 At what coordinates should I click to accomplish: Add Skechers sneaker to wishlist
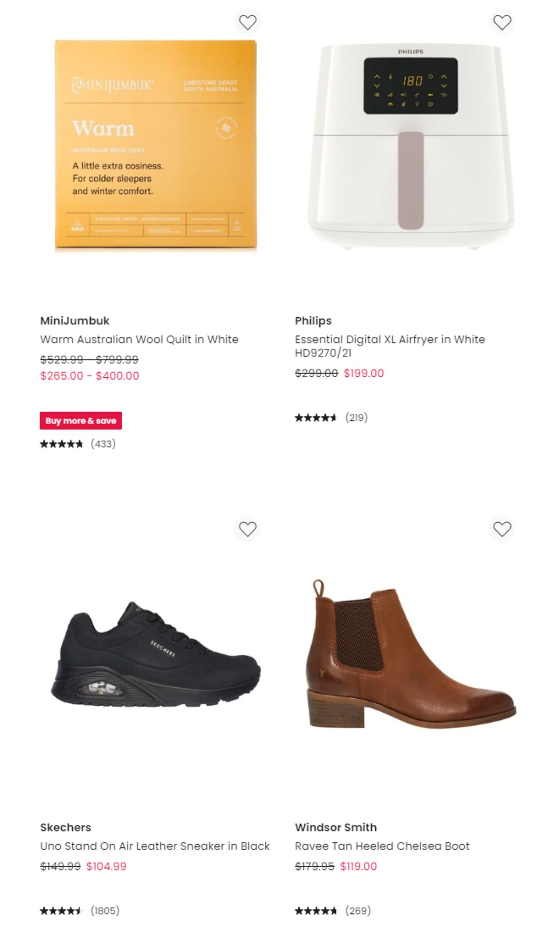248,529
